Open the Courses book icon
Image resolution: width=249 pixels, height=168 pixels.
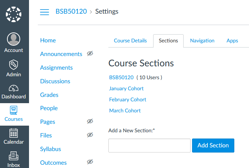[14, 110]
